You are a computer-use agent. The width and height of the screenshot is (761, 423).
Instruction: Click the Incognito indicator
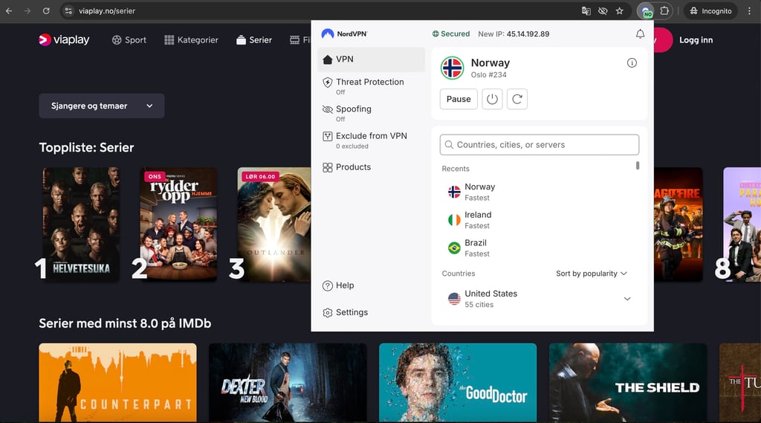(x=710, y=10)
